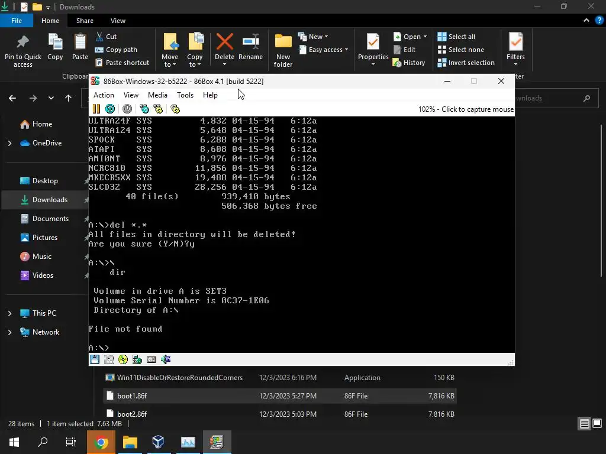Expand the Network tree node
Image resolution: width=606 pixels, height=454 pixels.
9,332
